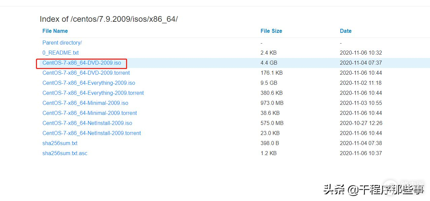Open the Parent directory/ link
This screenshot has height=201, width=430.
click(62, 43)
